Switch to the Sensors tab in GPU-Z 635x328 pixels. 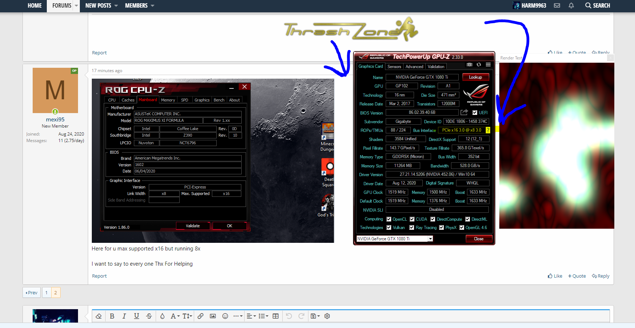[x=394, y=67]
